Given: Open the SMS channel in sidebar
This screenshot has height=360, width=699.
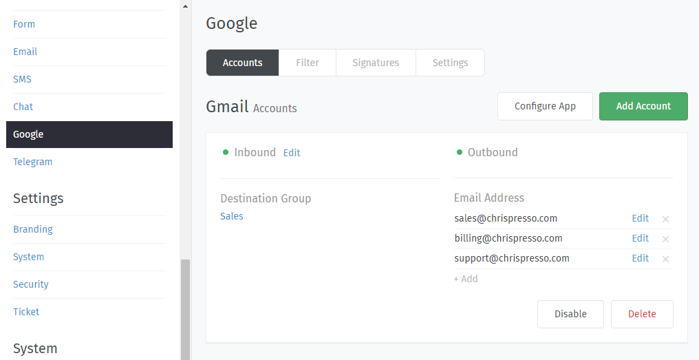Looking at the screenshot, I should [22, 79].
